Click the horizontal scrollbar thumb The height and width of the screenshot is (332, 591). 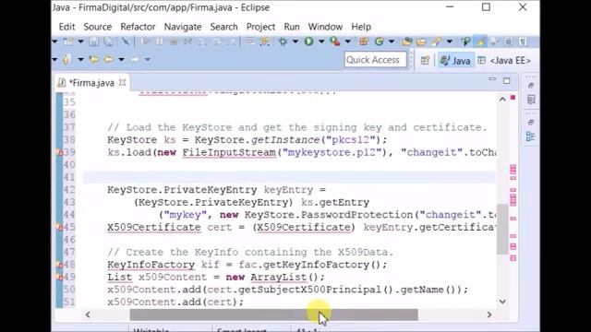point(274,314)
